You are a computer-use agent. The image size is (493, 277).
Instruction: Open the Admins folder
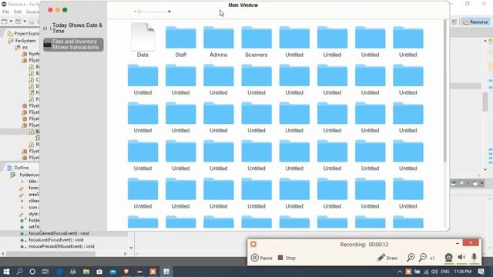[219, 38]
